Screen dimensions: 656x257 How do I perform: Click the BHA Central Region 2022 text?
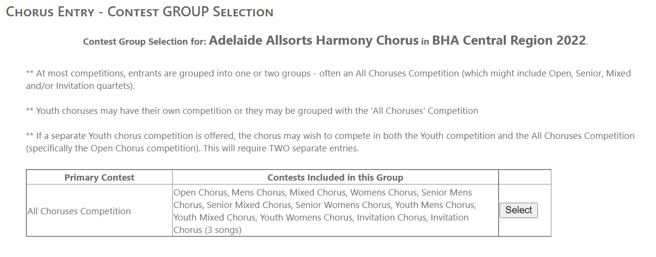pos(509,40)
